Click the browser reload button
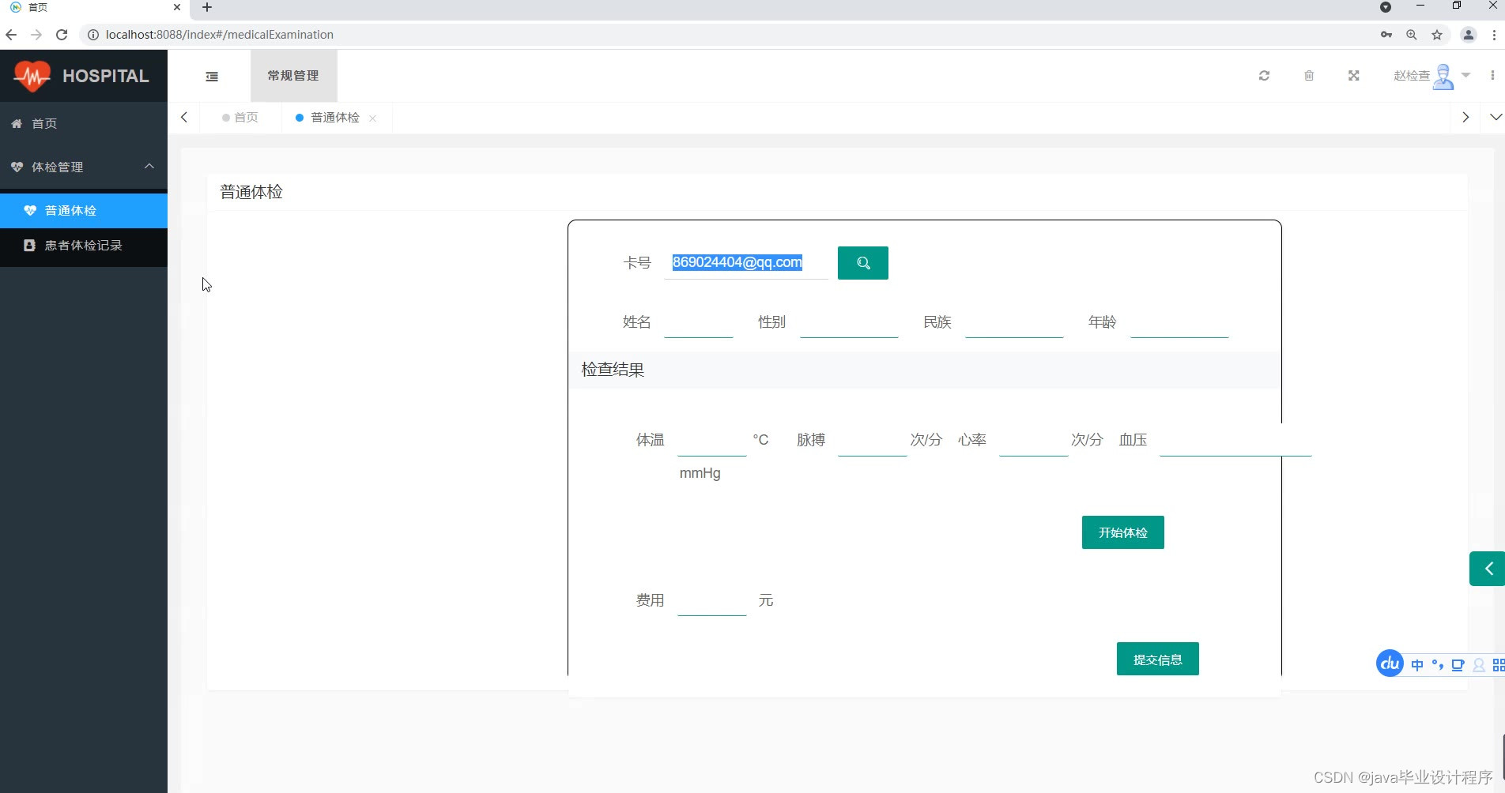Screen dimensions: 1505x793 coord(62,35)
